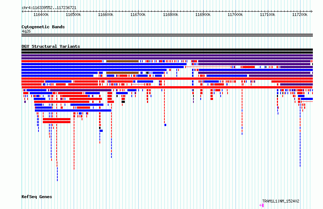Select the two stacked red bars near 116450k
323x209 pixels.
click(x=57, y=121)
